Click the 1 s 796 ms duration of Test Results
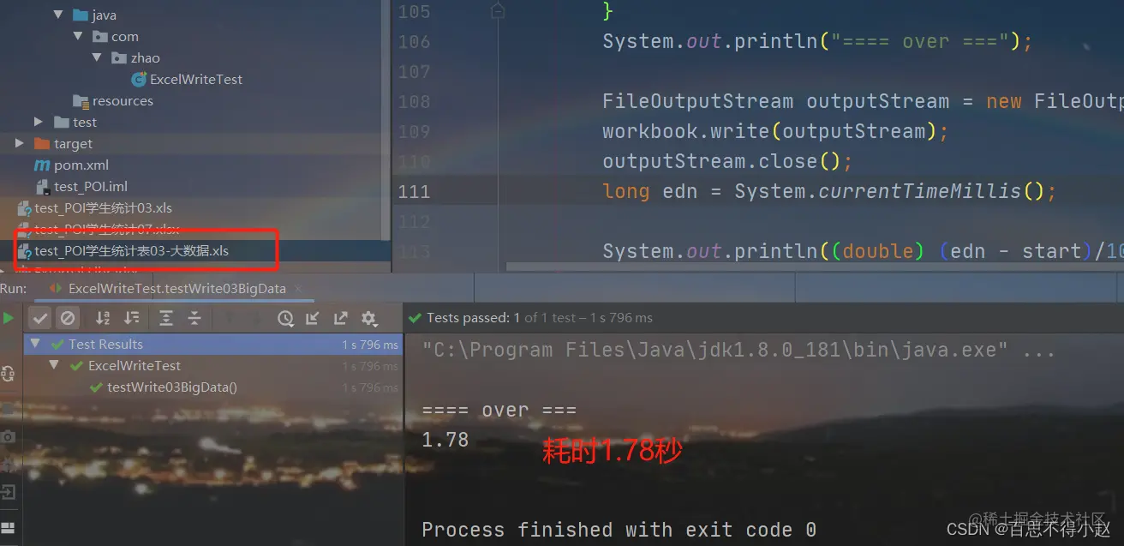This screenshot has height=546, width=1124. [370, 345]
